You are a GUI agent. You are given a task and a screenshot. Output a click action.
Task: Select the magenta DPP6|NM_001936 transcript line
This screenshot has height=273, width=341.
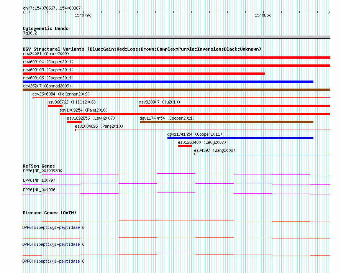click(176, 194)
